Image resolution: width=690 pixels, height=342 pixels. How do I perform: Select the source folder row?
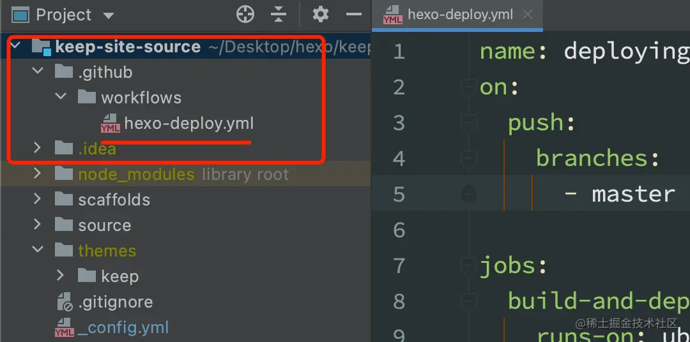tap(185, 225)
